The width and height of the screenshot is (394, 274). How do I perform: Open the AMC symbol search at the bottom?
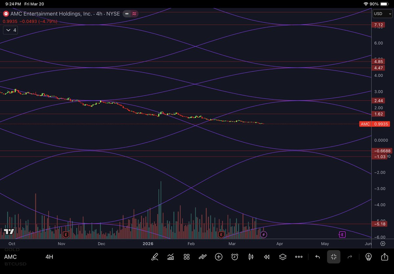[11, 257]
